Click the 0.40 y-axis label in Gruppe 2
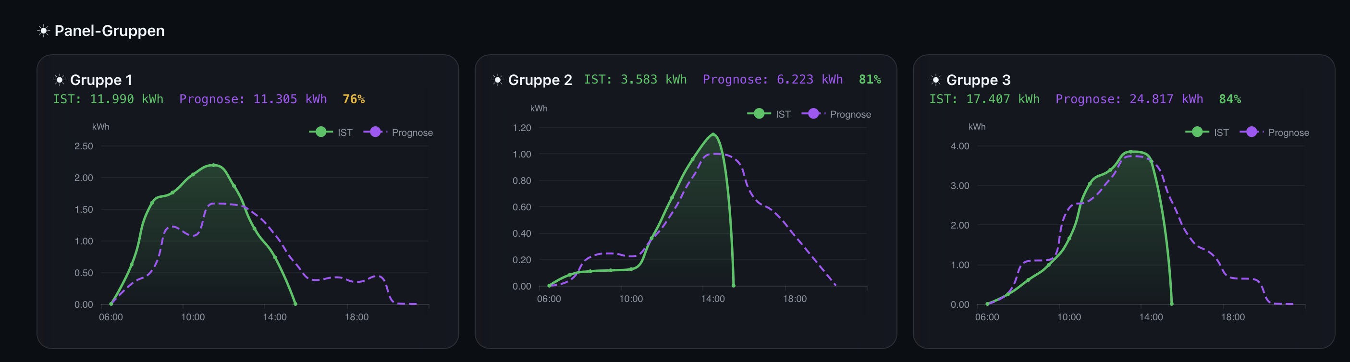 (x=522, y=233)
